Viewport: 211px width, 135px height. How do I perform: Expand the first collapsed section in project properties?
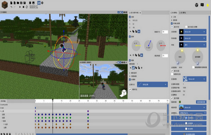(x=172, y=17)
